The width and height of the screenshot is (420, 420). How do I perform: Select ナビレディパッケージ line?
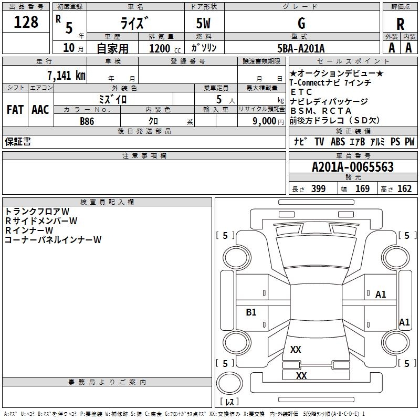coord(329,101)
